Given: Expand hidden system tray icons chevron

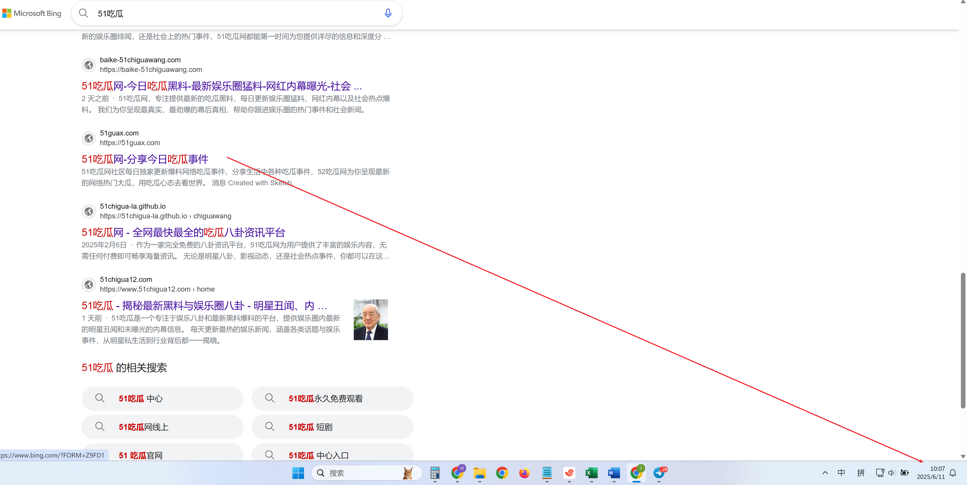Looking at the screenshot, I should (825, 473).
